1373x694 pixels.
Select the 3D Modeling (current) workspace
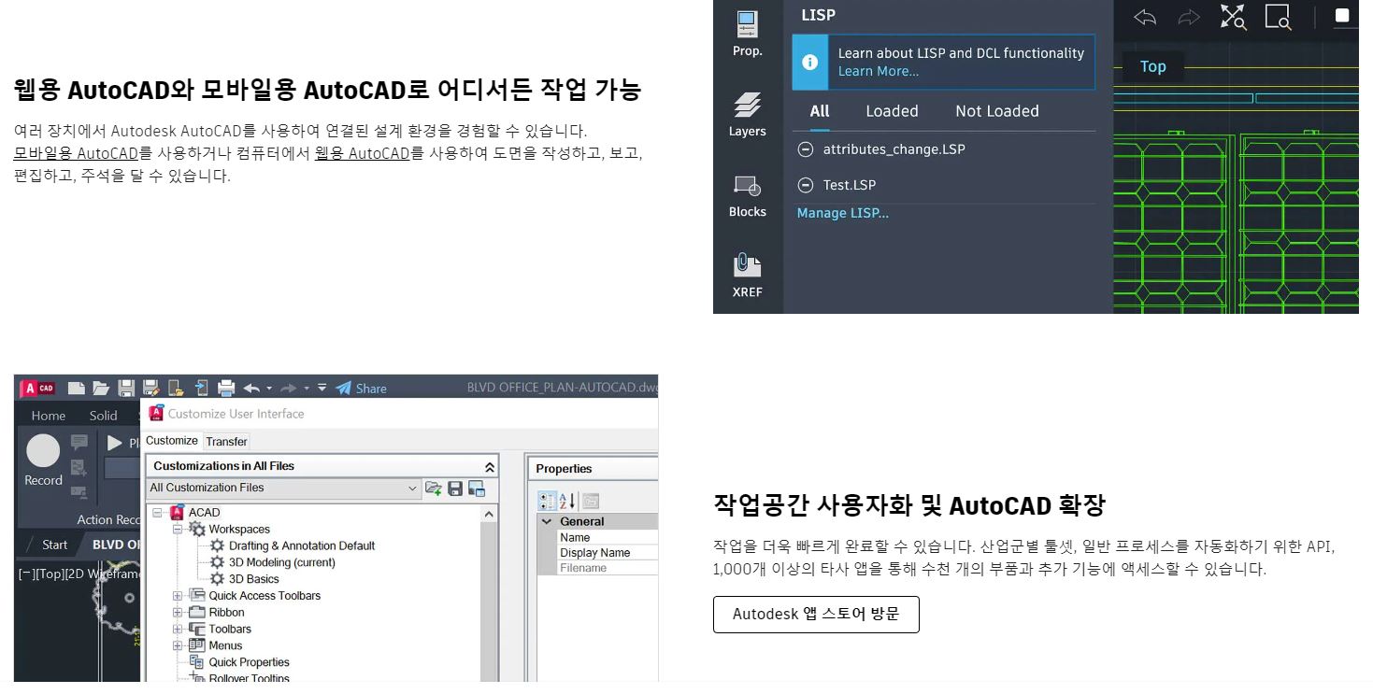pos(281,562)
